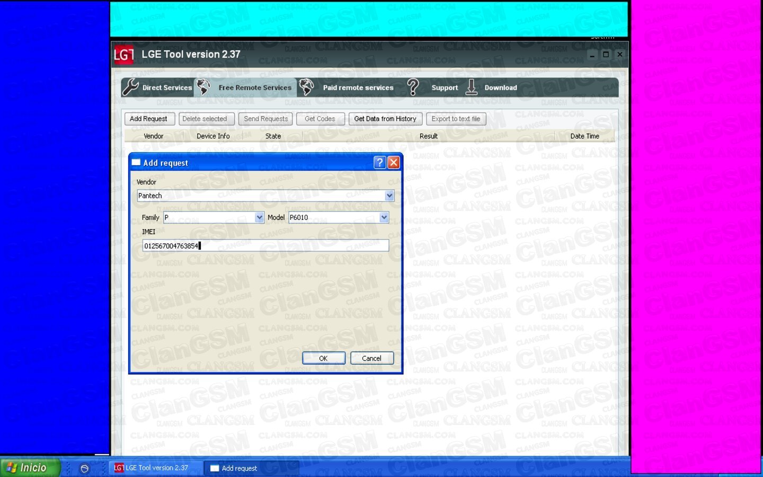
Task: Close the Add request dialog
Action: pyautogui.click(x=394, y=162)
